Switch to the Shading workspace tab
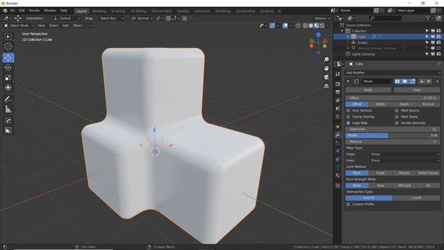Image resolution: width=444 pixels, height=250 pixels. click(x=183, y=11)
